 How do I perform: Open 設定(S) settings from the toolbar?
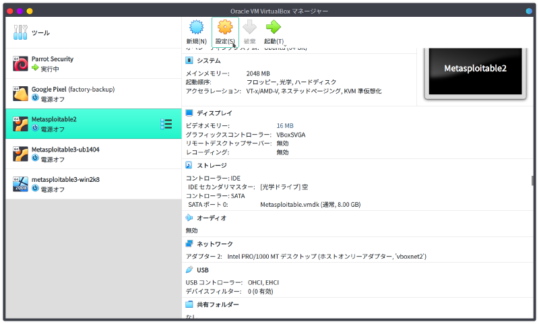click(225, 28)
